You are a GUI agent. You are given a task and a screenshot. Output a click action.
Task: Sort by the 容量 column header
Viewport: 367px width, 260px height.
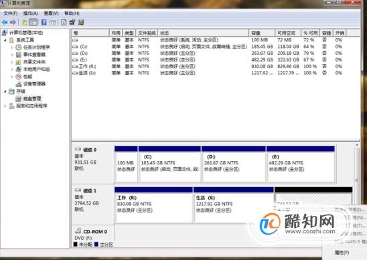coord(262,33)
